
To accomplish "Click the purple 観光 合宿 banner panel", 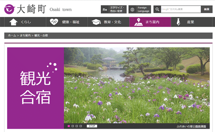I will 35,88.
